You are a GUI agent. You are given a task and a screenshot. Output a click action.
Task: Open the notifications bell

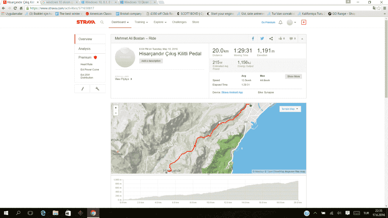point(280,22)
